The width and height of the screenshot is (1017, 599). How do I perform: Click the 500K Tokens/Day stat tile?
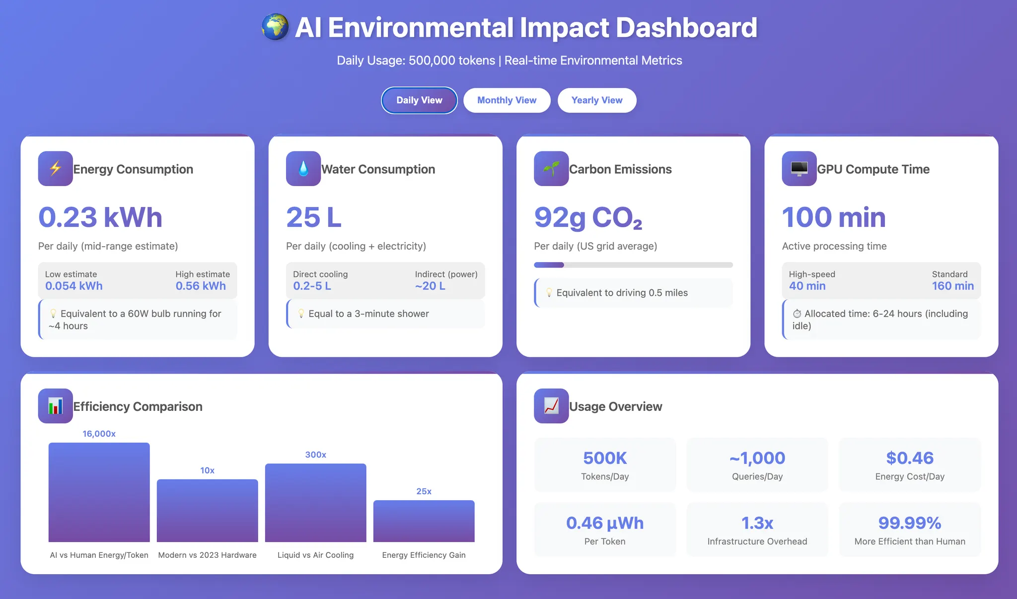click(x=605, y=465)
